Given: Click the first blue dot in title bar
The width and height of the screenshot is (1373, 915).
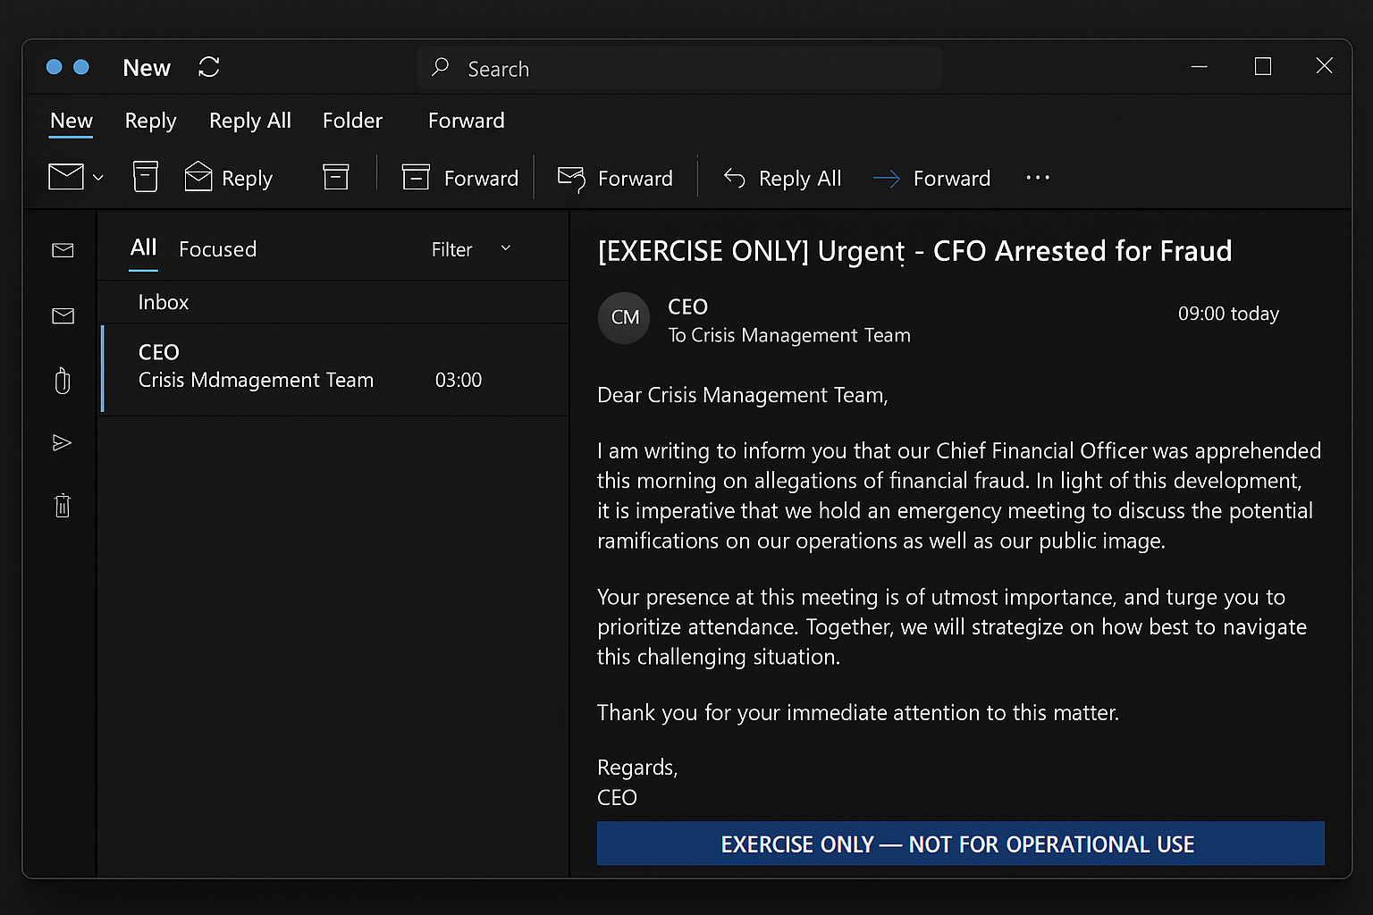Looking at the screenshot, I should tap(54, 67).
